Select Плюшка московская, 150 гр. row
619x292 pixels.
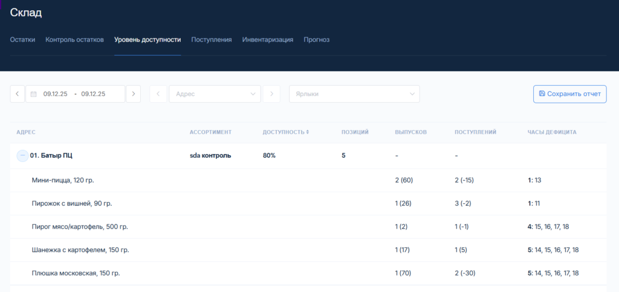(76, 273)
